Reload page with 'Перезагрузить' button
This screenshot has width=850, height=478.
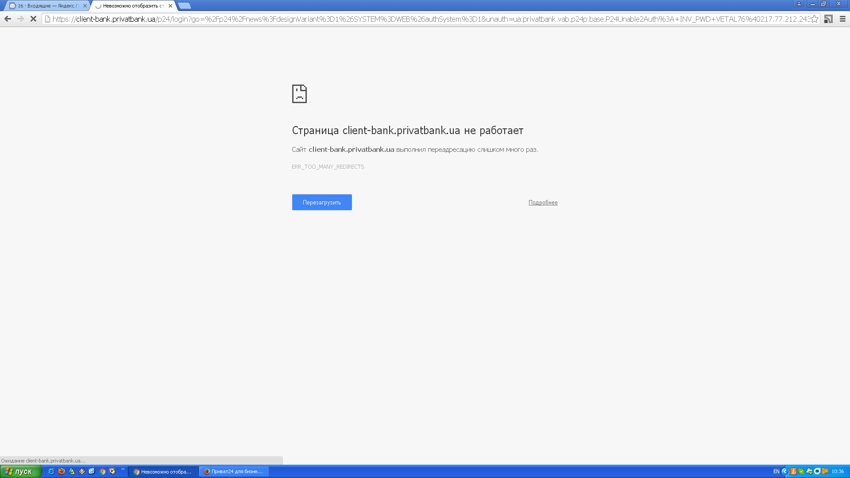pos(322,202)
